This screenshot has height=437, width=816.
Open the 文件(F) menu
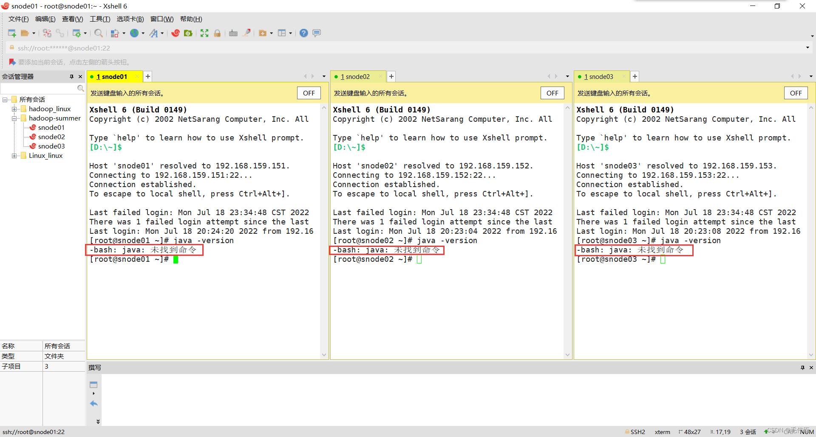pos(18,19)
